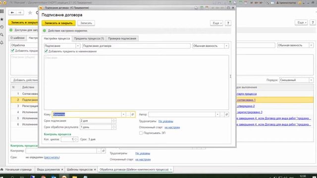Go forward with the right arrow
Viewport: 317px width, 178px height.
(x=20, y=13)
